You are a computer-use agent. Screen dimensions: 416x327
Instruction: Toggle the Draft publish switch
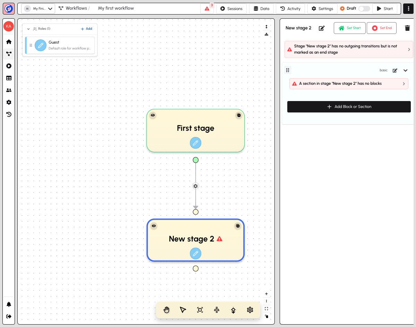364,8
